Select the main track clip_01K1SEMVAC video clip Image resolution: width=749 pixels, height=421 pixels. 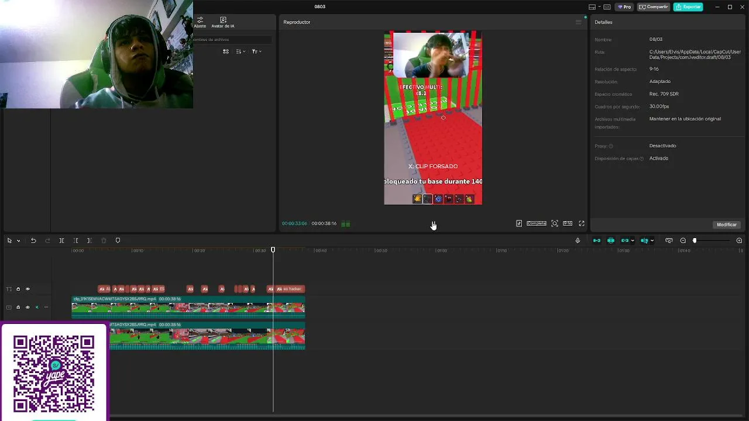(x=188, y=308)
